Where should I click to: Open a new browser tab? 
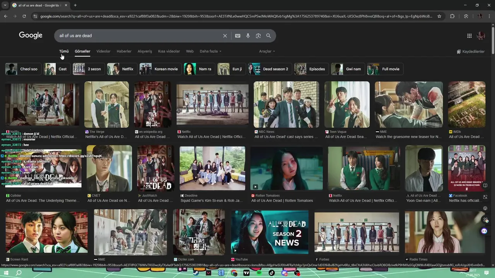(x=75, y=5)
